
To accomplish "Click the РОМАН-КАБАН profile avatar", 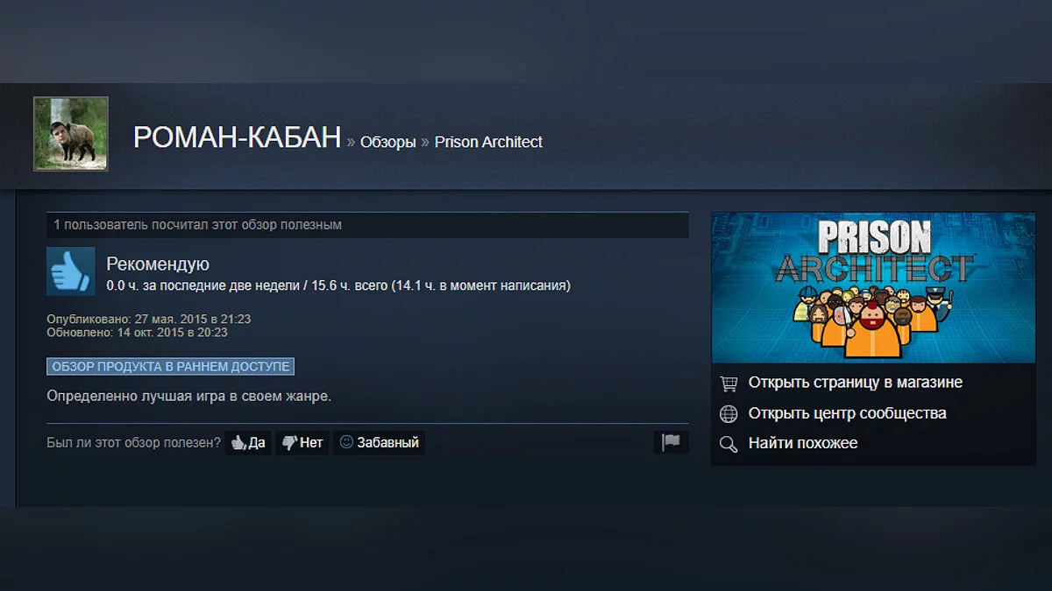I will [x=71, y=134].
